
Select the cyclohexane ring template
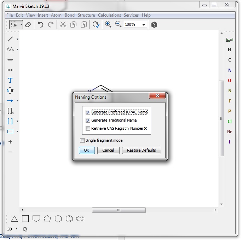pyautogui.click(x=58, y=219)
